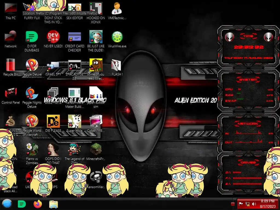The image size is (280, 210).
Task: Click the money bag desktop icon
Action: pos(11,121)
